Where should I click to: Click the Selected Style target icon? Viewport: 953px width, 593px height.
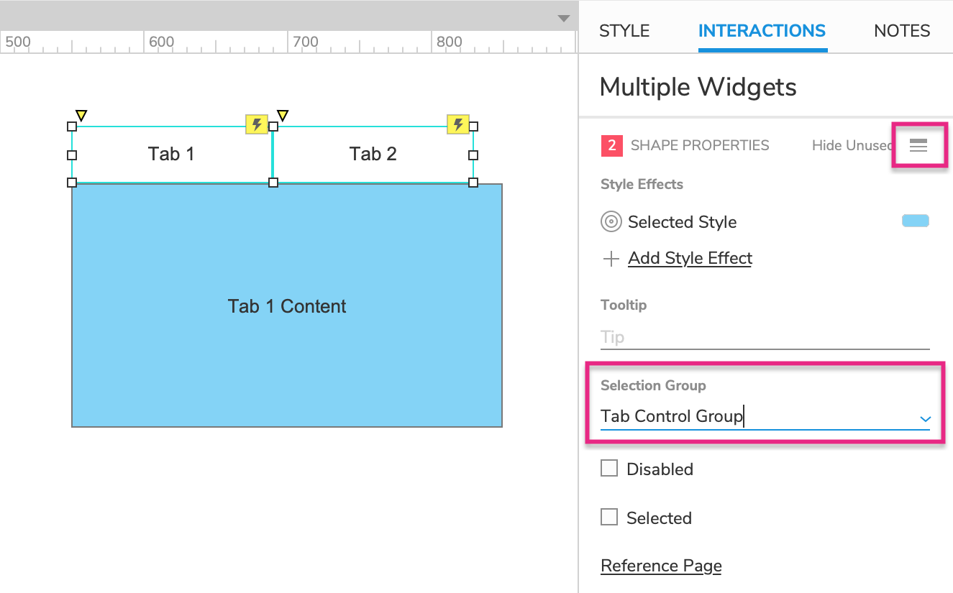(611, 222)
